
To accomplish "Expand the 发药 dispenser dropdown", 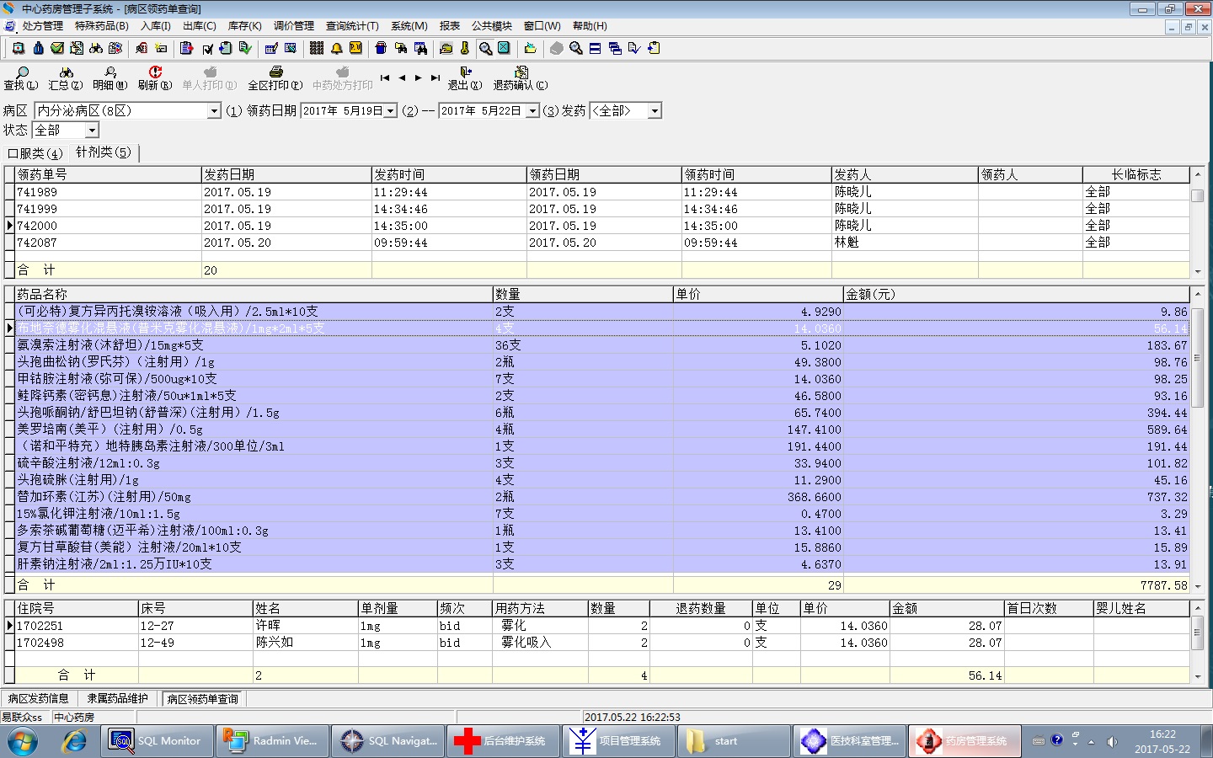I will click(655, 111).
